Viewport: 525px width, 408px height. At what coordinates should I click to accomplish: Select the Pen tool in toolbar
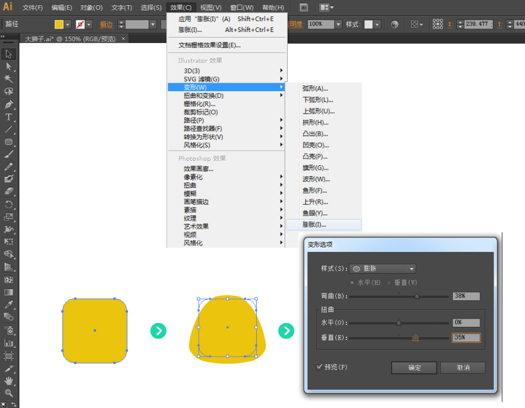point(9,104)
